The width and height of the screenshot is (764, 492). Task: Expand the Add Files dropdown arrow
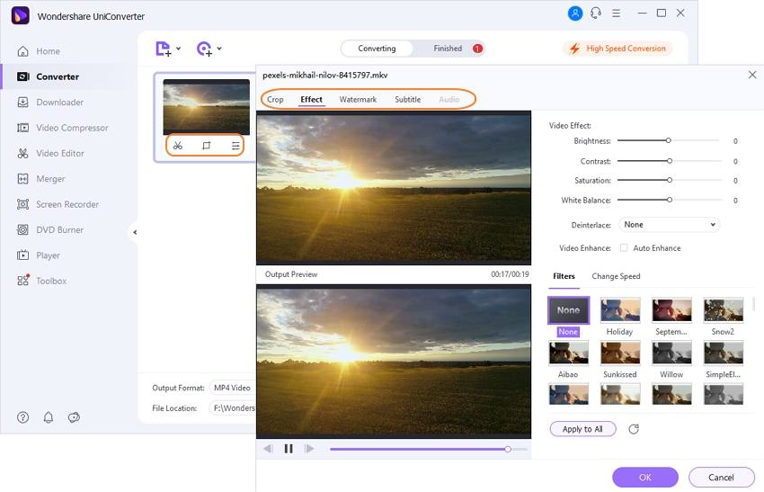(x=178, y=49)
